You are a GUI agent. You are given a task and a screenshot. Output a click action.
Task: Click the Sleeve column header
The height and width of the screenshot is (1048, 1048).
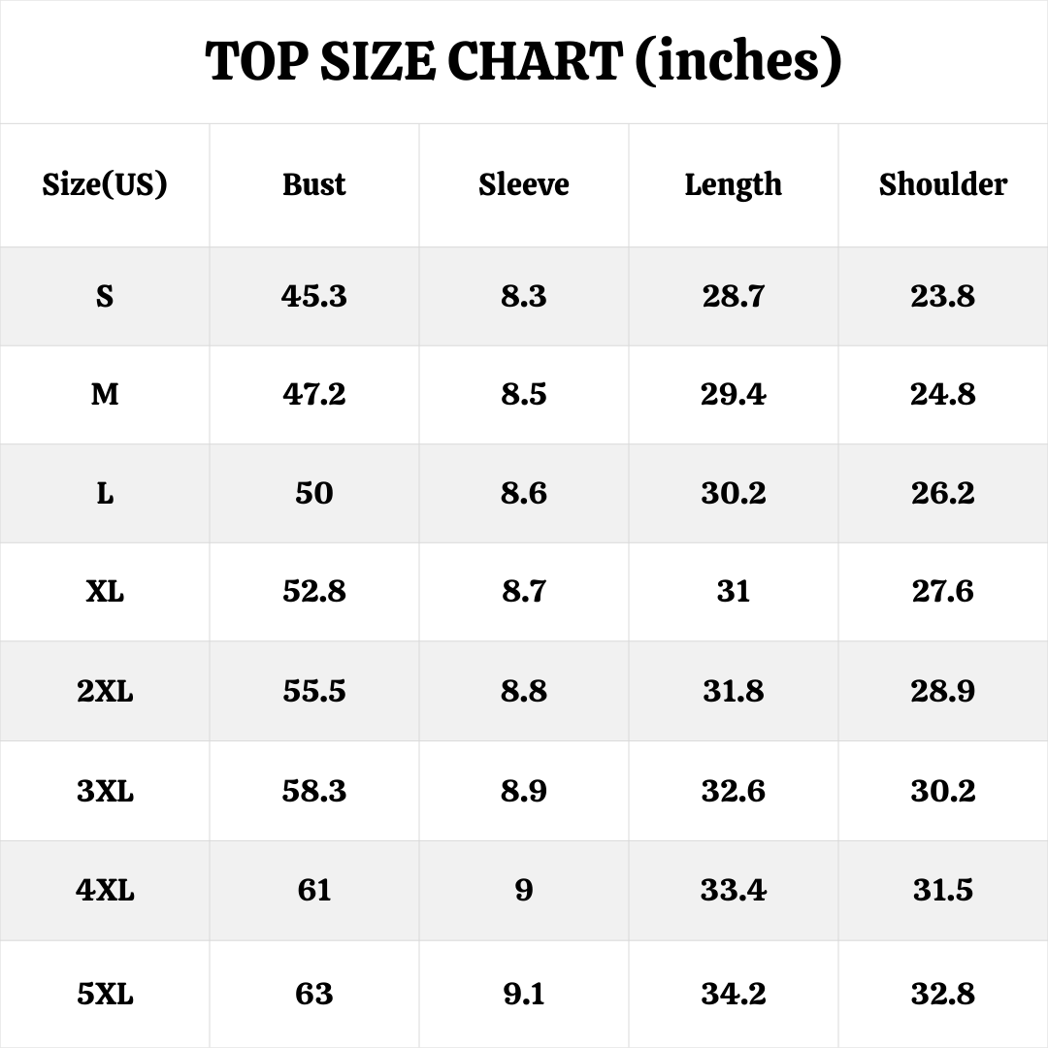click(x=524, y=184)
